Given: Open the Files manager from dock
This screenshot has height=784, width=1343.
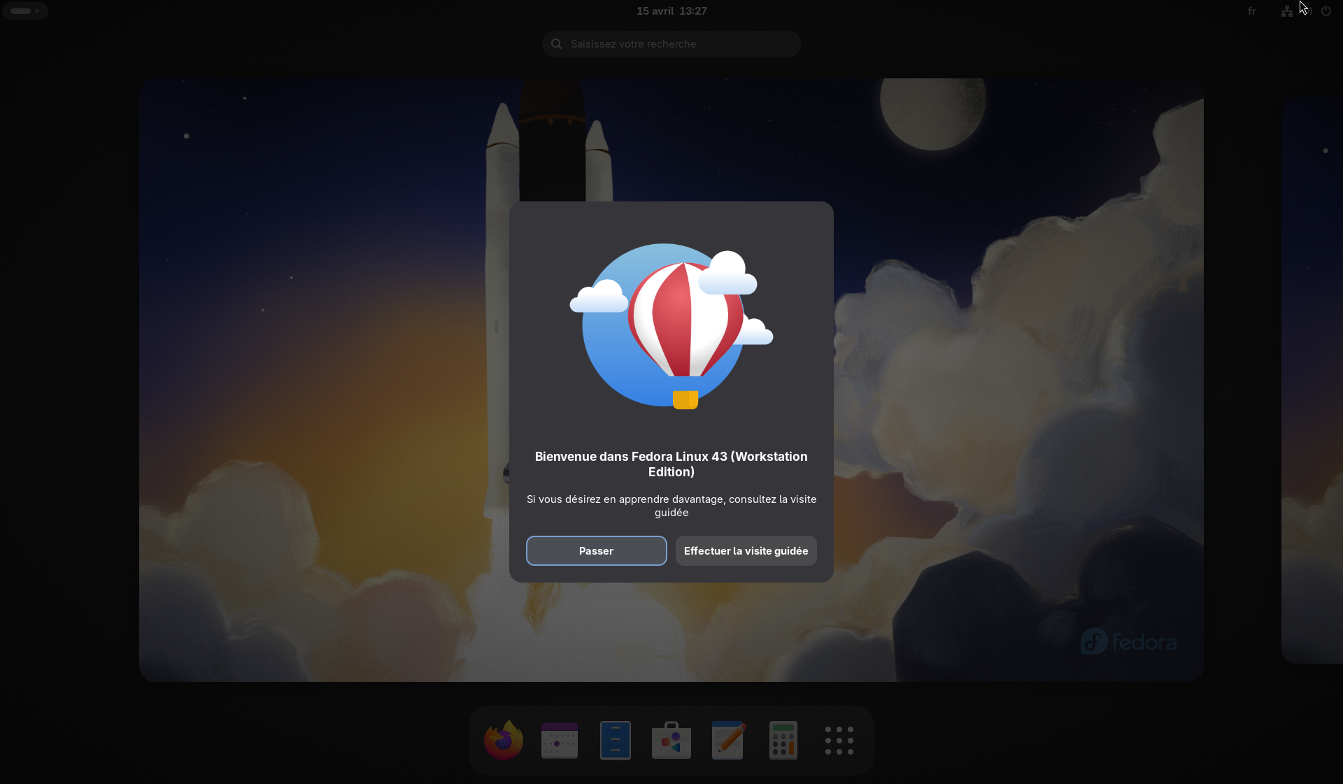Looking at the screenshot, I should click(x=615, y=741).
